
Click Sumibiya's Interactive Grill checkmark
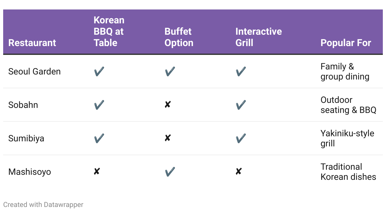coord(241,138)
